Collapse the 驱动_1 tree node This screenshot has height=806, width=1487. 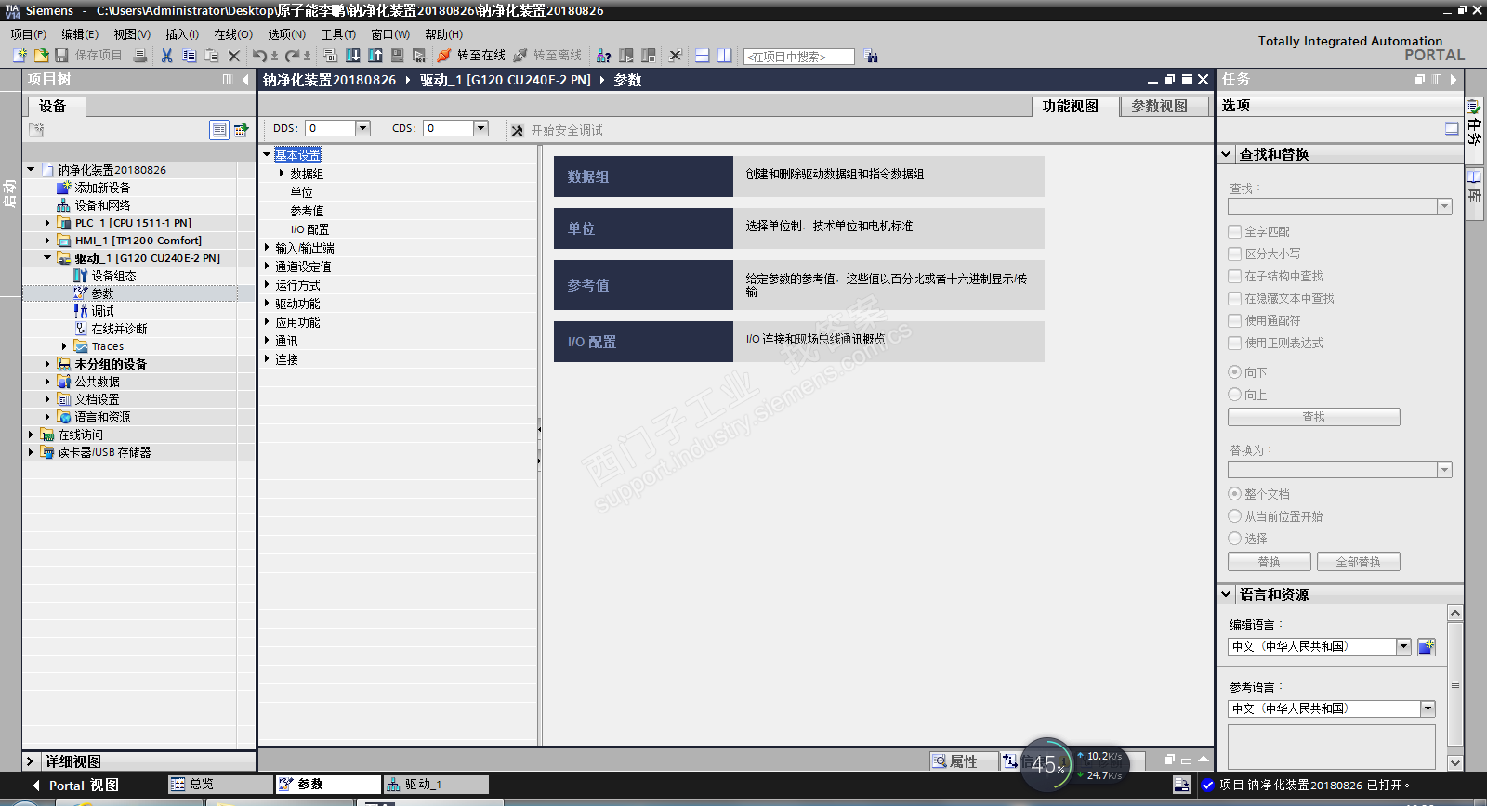[47, 258]
